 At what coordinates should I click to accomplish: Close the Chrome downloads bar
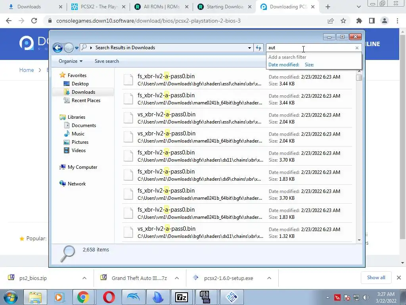[x=399, y=278]
